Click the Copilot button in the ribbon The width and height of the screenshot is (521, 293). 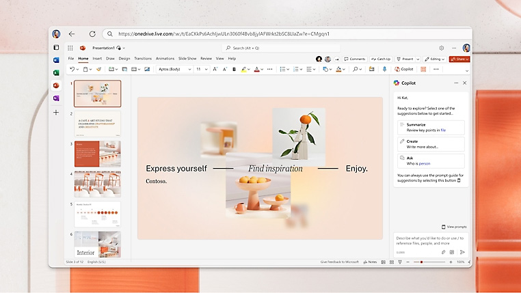pos(403,69)
